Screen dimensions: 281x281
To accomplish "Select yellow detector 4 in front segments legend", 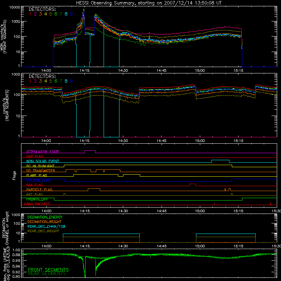I will (x=46, y=14).
